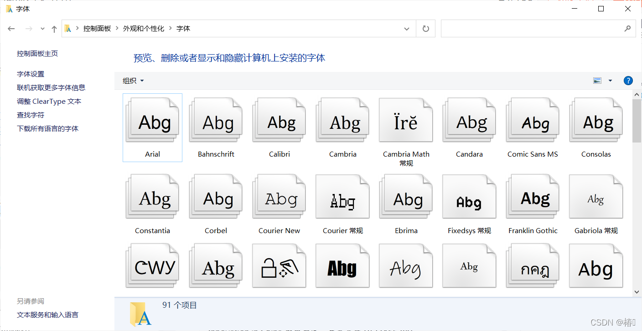Click the Arial font name label

click(152, 154)
